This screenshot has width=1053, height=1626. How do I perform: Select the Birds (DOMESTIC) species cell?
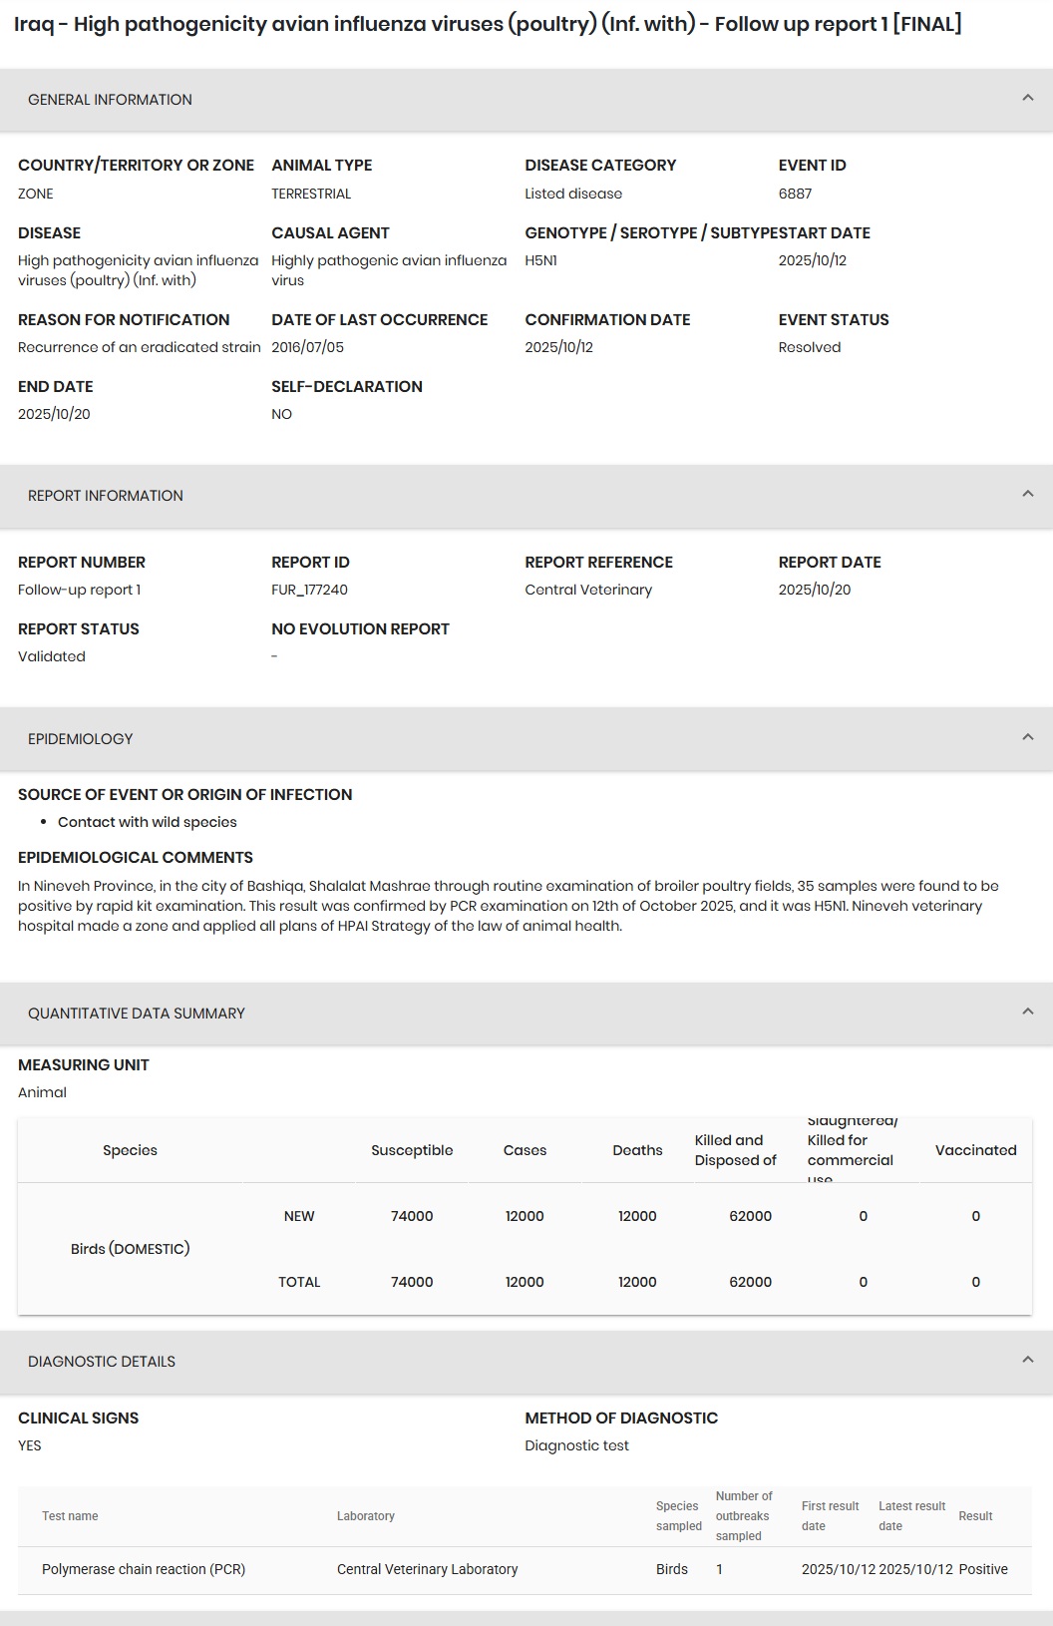[130, 1249]
